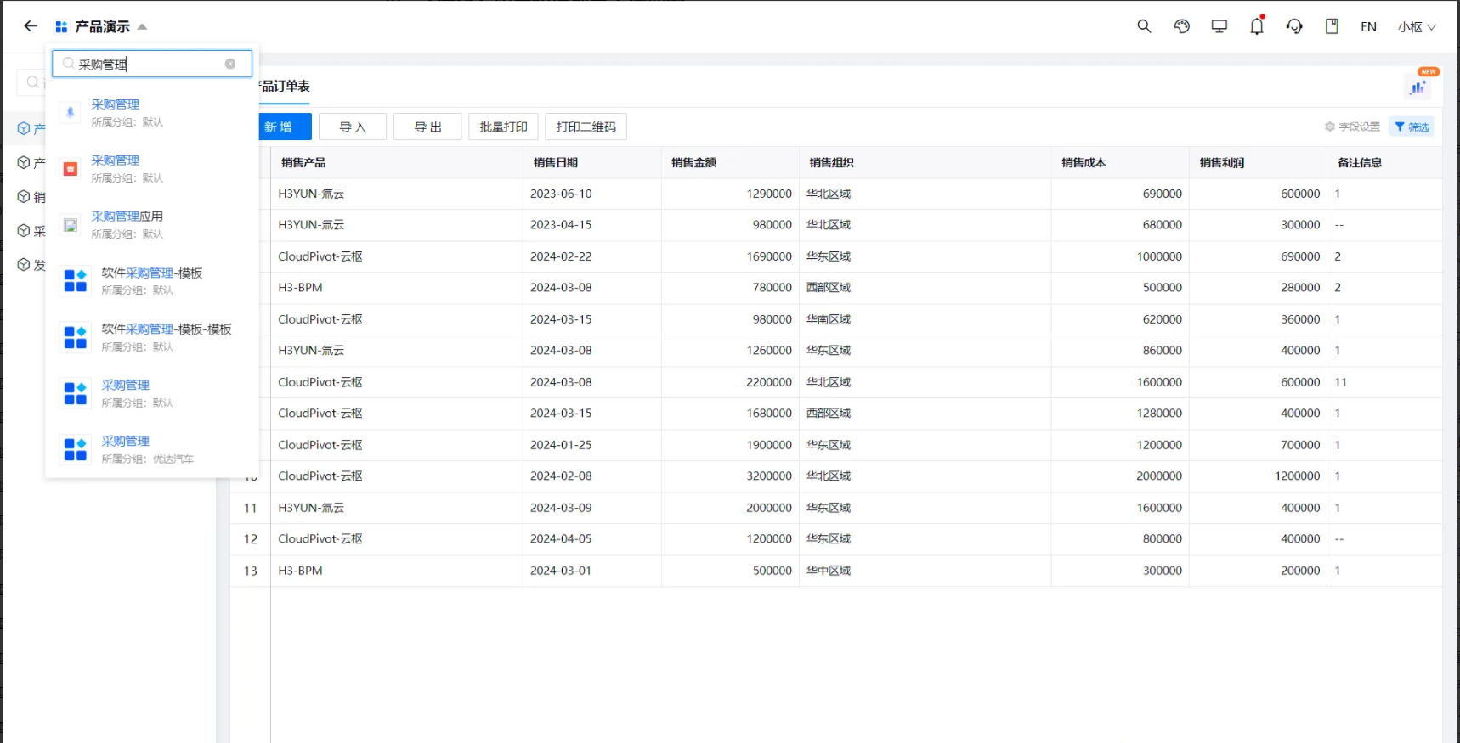Open the first 采购管理 result with rocket icon
Viewport: 1460px width, 743px height.
coord(152,112)
